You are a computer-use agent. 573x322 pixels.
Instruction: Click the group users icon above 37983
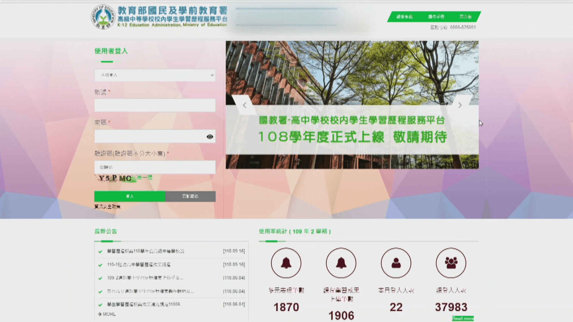[x=451, y=263]
